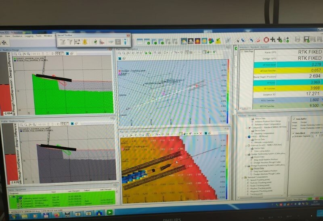Click the off track trencher value 0.057
Screen dimensions: 323x221
pyautogui.click(x=315, y=70)
